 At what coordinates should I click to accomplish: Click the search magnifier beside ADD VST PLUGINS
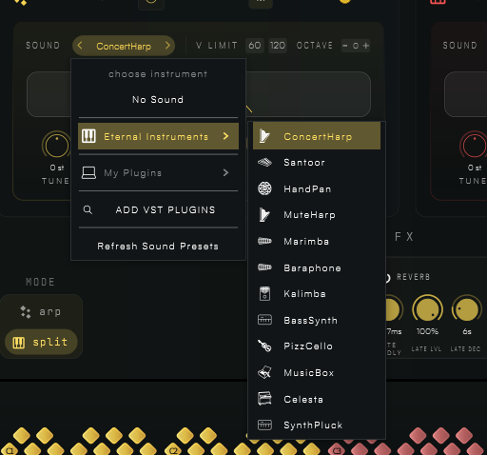[88, 209]
